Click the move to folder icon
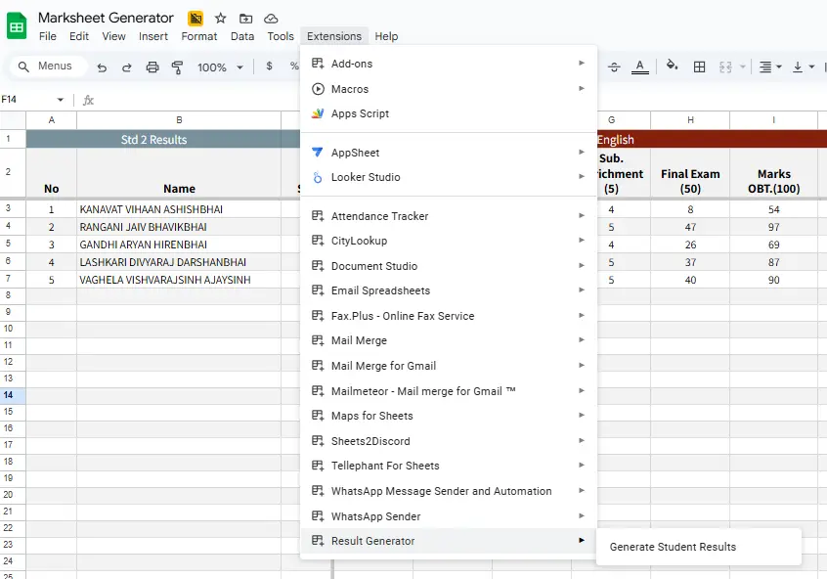827x579 pixels. point(245,19)
